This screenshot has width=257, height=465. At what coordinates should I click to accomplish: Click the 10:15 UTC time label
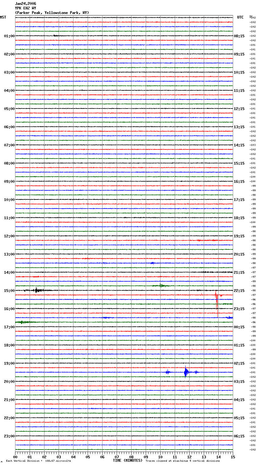pyautogui.click(x=239, y=72)
